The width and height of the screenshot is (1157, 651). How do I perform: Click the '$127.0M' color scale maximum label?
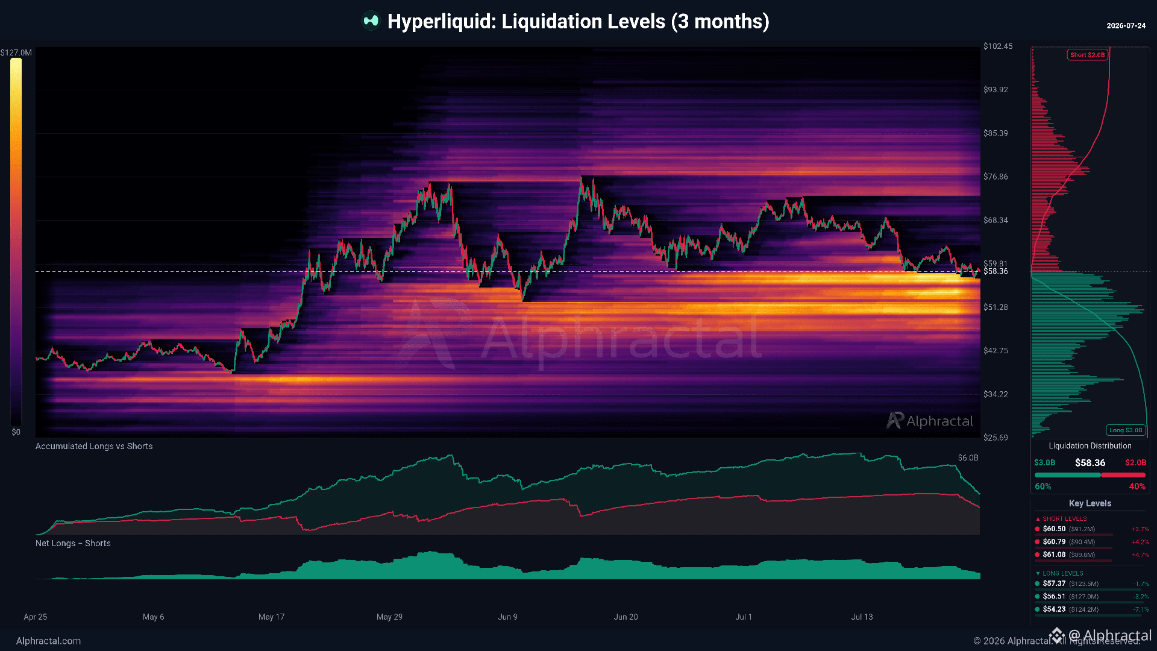point(16,53)
